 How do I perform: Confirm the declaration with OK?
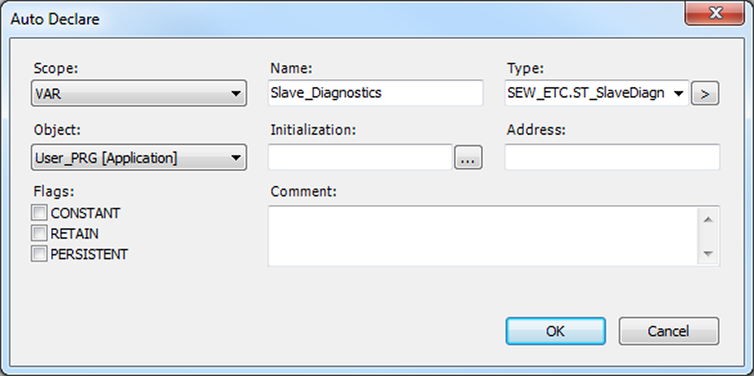pos(555,331)
